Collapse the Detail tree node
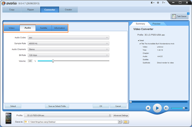 138,40
